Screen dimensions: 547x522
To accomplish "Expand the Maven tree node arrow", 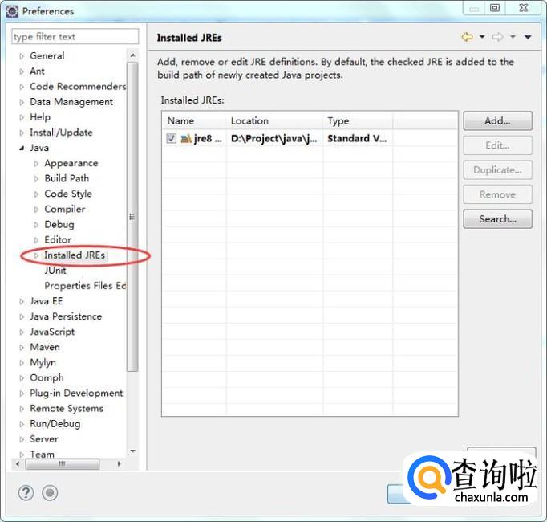I will (22, 347).
